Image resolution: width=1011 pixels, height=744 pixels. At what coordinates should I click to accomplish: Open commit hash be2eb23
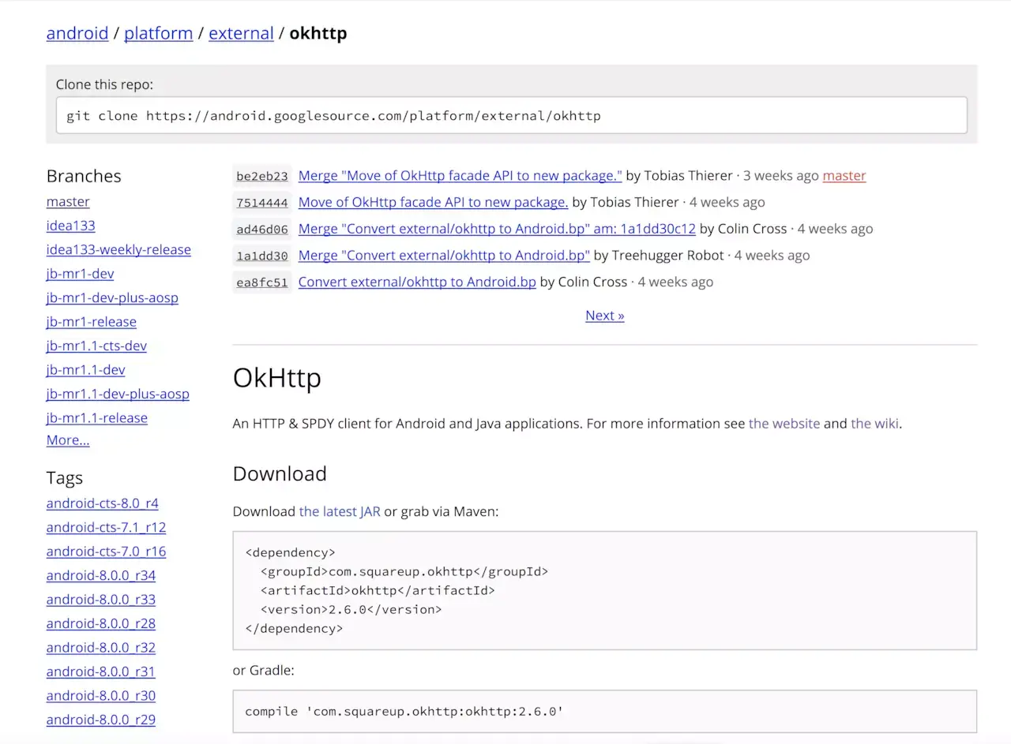point(262,176)
